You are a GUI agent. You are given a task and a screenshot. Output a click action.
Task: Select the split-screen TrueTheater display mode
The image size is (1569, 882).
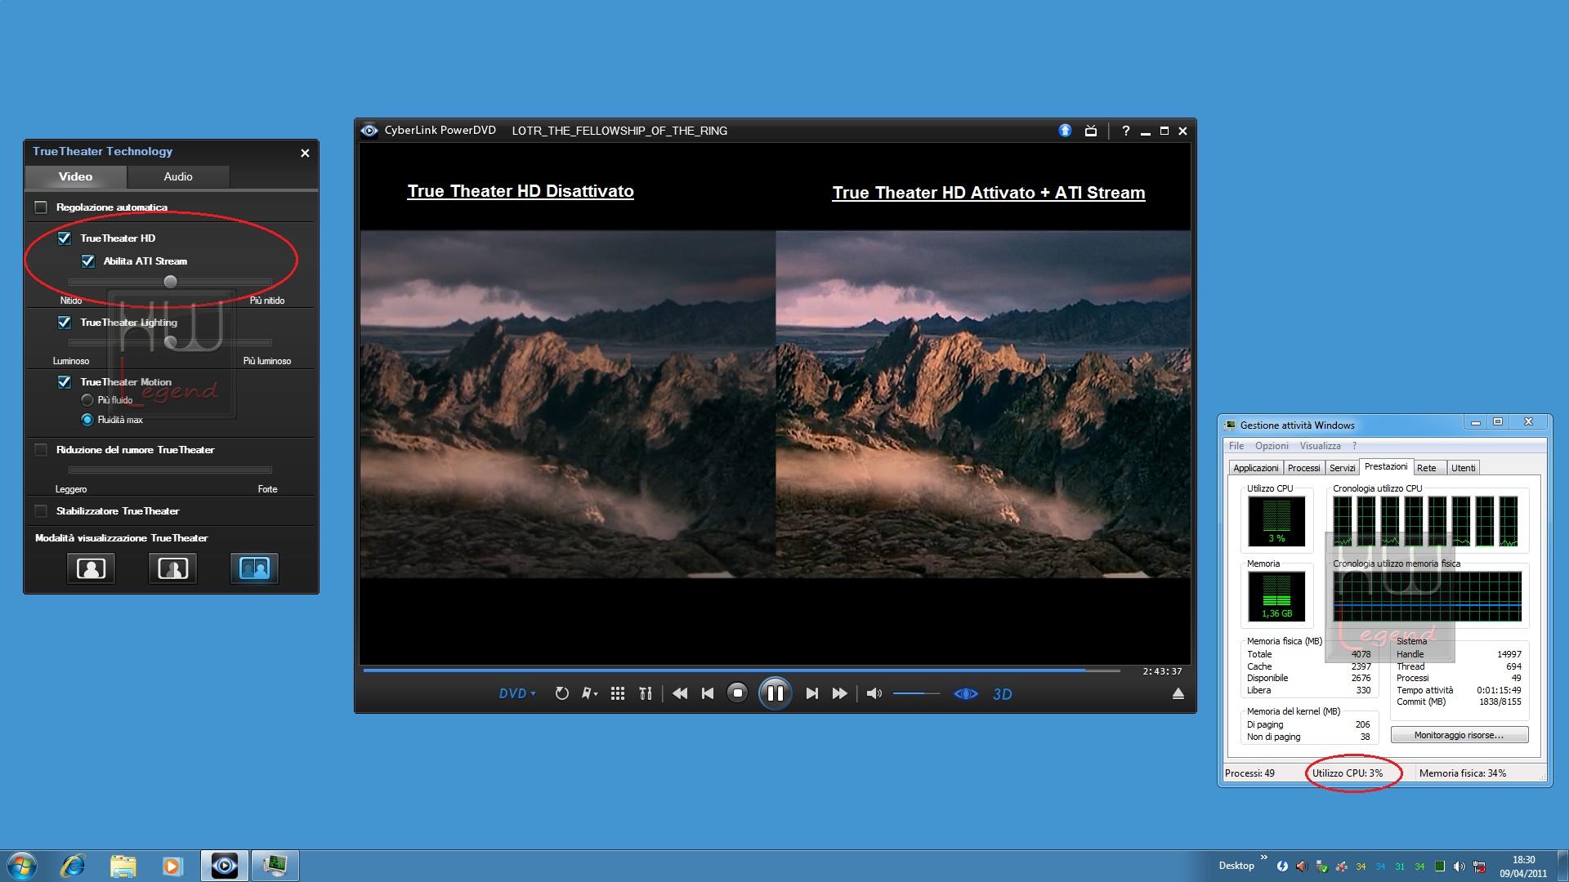coord(172,568)
